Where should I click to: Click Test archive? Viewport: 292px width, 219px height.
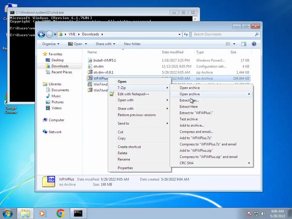pos(211,119)
